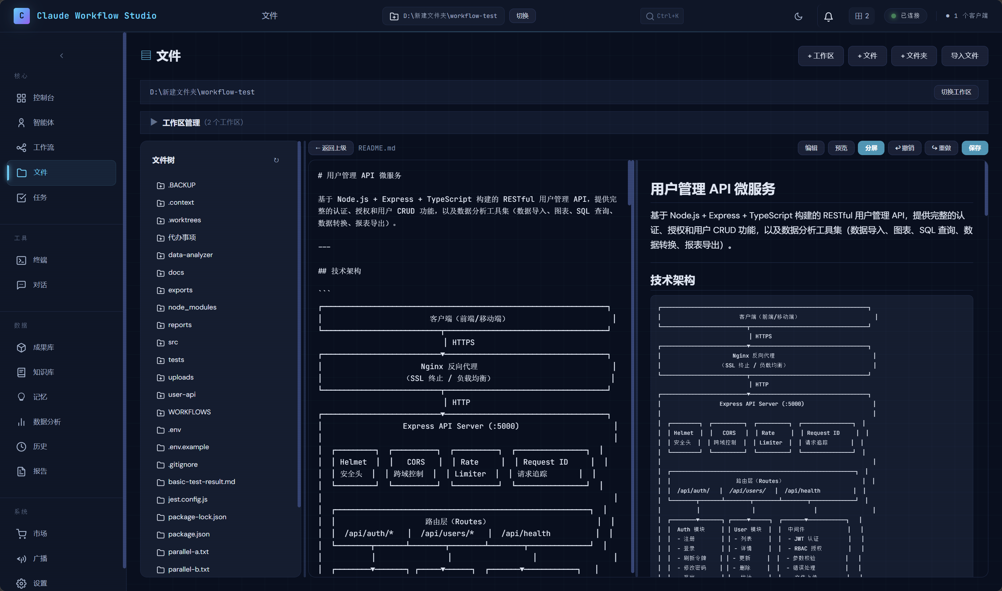The image size is (1002, 591).
Task: Select the 分屏 split view mode
Action: click(871, 148)
